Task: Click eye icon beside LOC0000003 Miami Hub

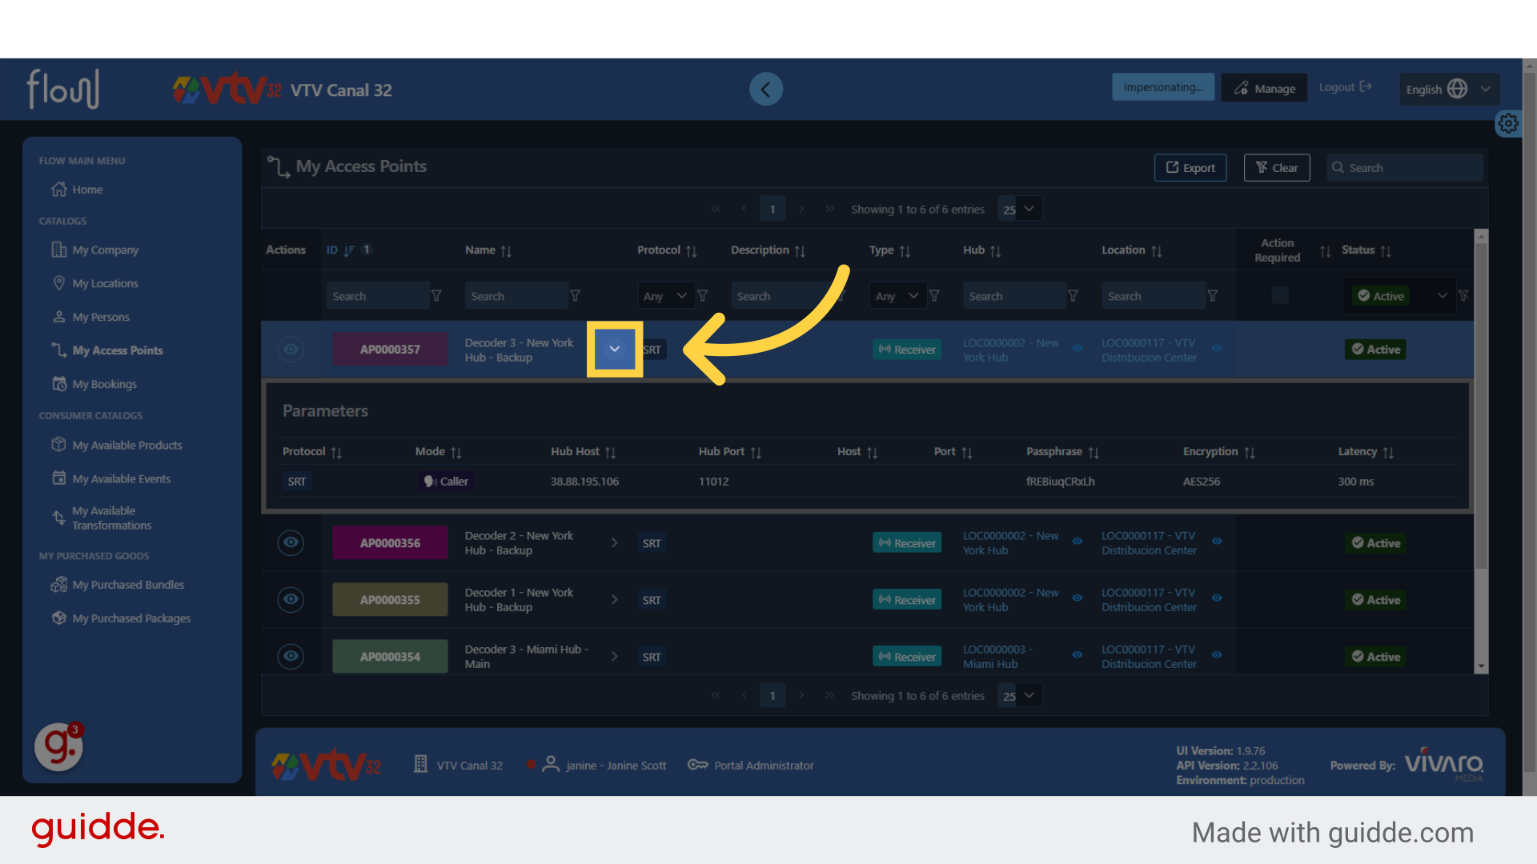Action: tap(1078, 655)
